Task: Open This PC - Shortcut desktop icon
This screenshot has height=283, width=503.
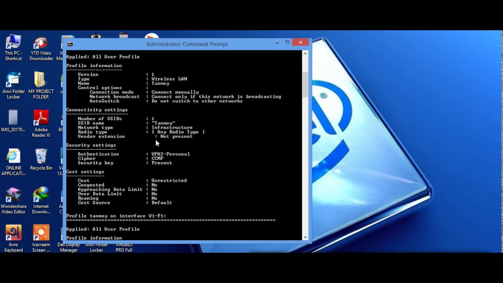Action: coord(13,48)
